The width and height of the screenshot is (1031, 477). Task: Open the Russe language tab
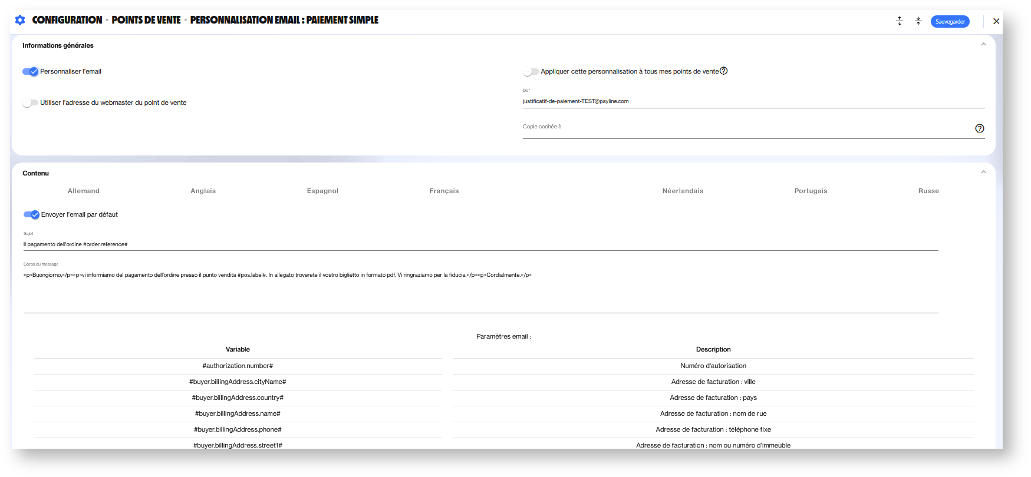pos(928,191)
